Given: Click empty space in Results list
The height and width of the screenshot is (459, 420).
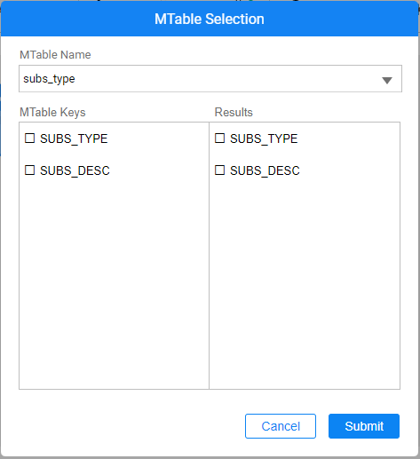Looking at the screenshot, I should click(305, 281).
